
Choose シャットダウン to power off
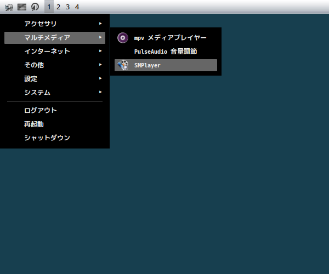pyautogui.click(x=55, y=138)
